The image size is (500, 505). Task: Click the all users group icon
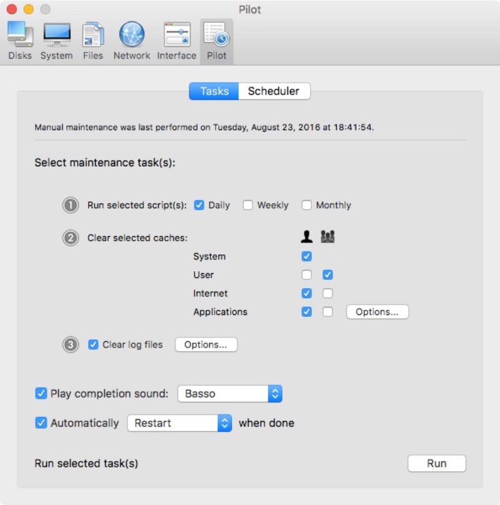pos(327,237)
